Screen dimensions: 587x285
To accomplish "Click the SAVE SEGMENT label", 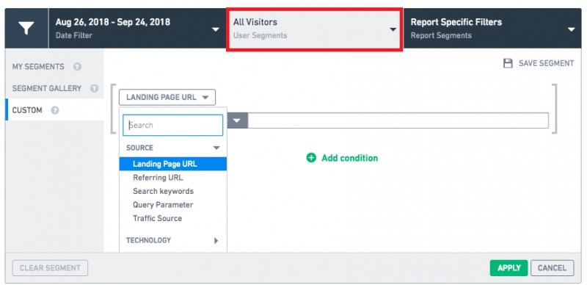I will tap(546, 63).
